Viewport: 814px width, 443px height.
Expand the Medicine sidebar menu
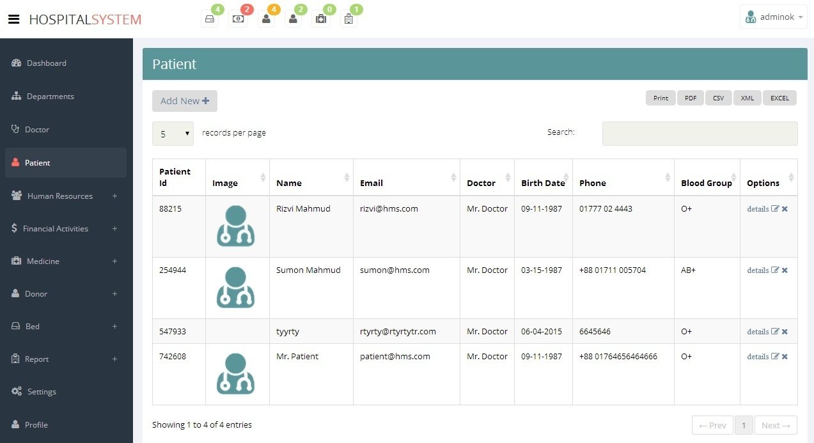[x=65, y=261]
